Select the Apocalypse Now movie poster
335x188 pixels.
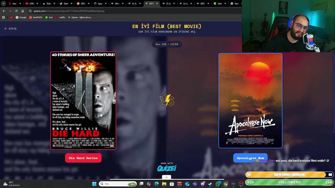pyautogui.click(x=250, y=101)
